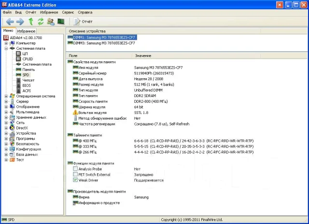Screen dimensions: 309x224
Task: Open the users icon in the toolbar
Action: coord(51,21)
